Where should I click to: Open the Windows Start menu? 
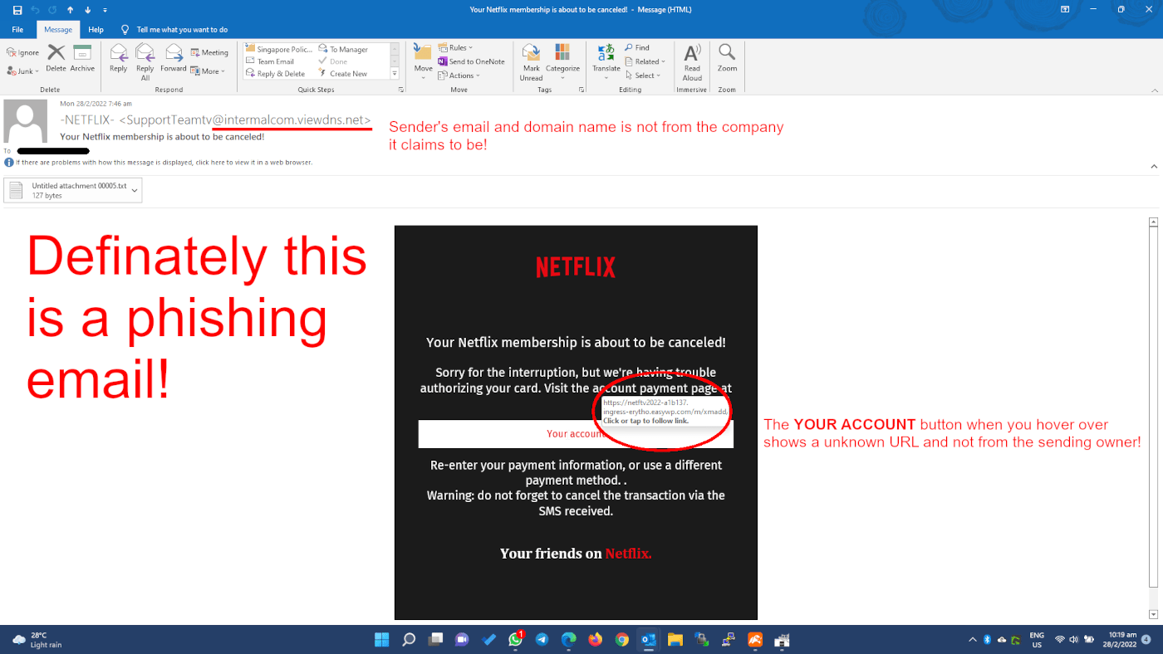click(x=381, y=640)
